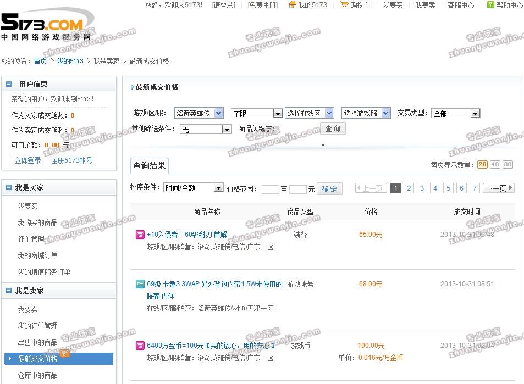
Task: Click the 请登录 link at the top
Action: 224,5
